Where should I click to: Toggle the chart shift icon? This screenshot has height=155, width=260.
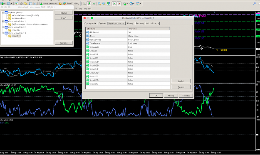[119, 3]
